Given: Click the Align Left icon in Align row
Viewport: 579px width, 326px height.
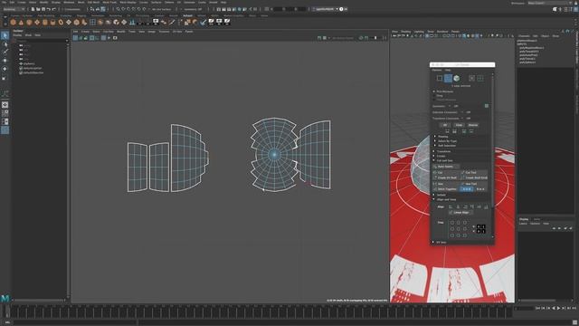Looking at the screenshot, I should [451, 206].
